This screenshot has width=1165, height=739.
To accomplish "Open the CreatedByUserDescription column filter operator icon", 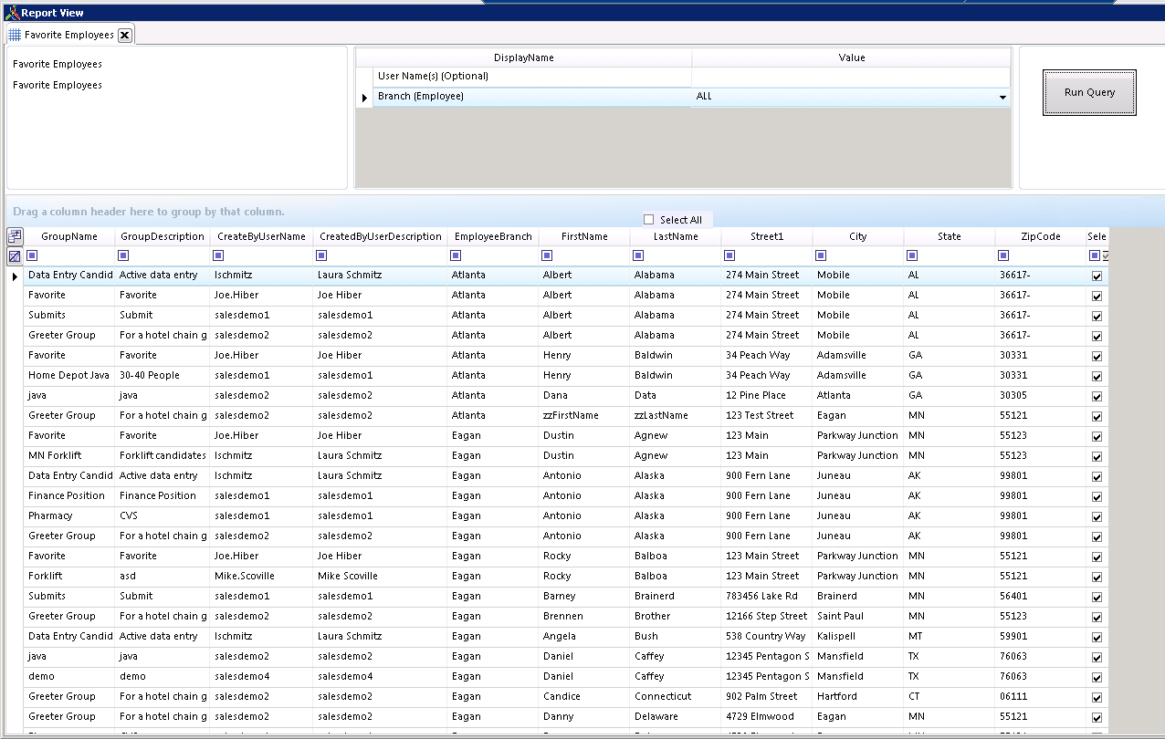I will click(321, 255).
